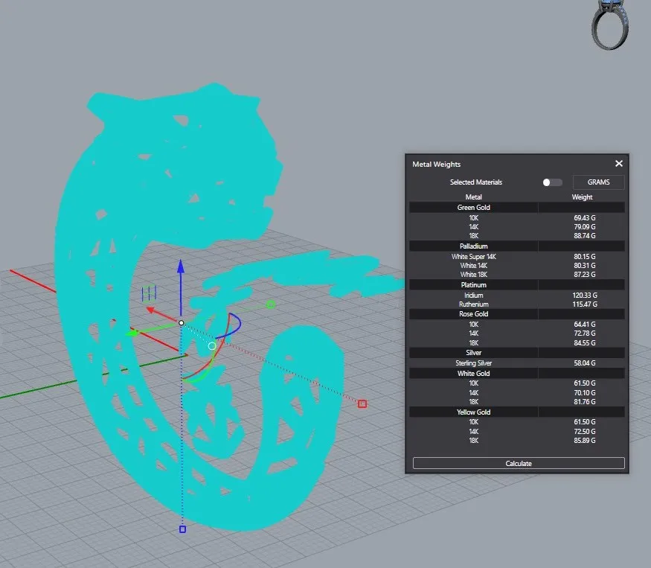Screen dimensions: 651x568
Task: Click the Platinum group header
Action: pos(473,284)
